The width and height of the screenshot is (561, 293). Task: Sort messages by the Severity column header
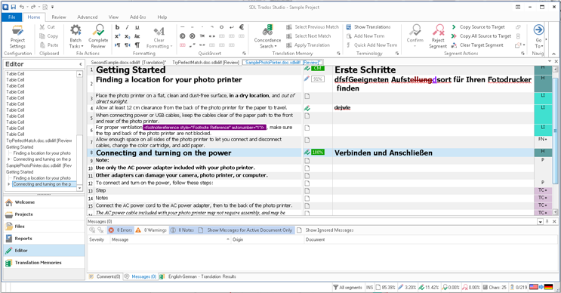click(x=97, y=239)
